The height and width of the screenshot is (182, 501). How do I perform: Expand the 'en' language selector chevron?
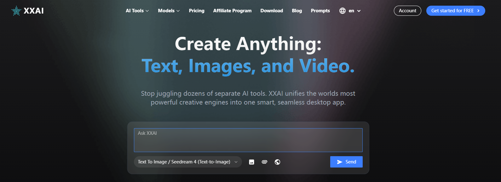(359, 11)
